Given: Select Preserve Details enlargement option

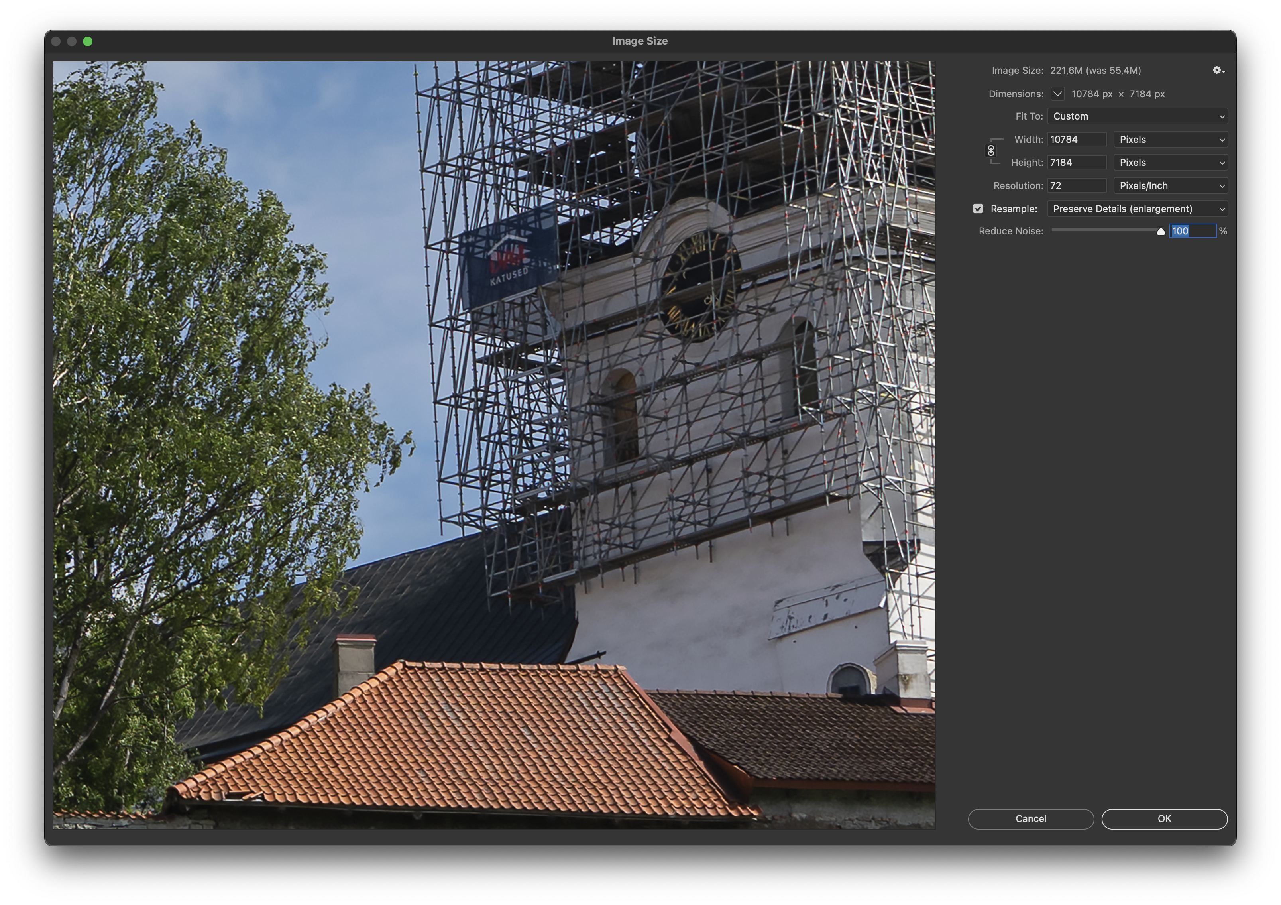Looking at the screenshot, I should [x=1136, y=208].
